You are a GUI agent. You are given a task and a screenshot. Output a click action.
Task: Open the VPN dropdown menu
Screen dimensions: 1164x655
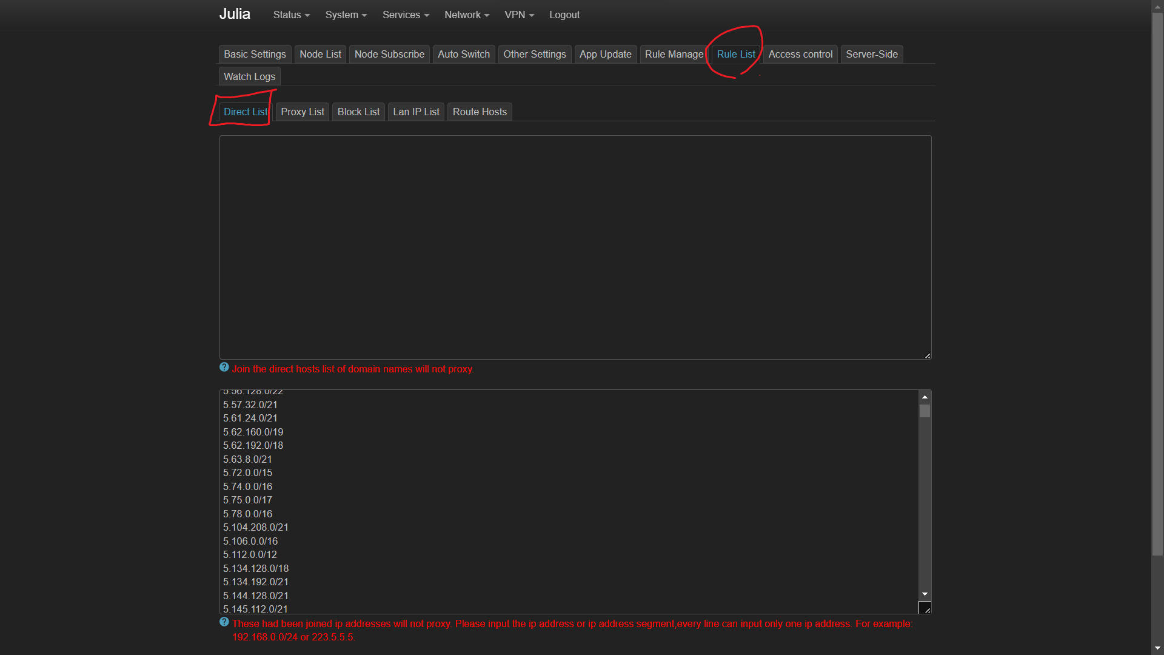519,15
